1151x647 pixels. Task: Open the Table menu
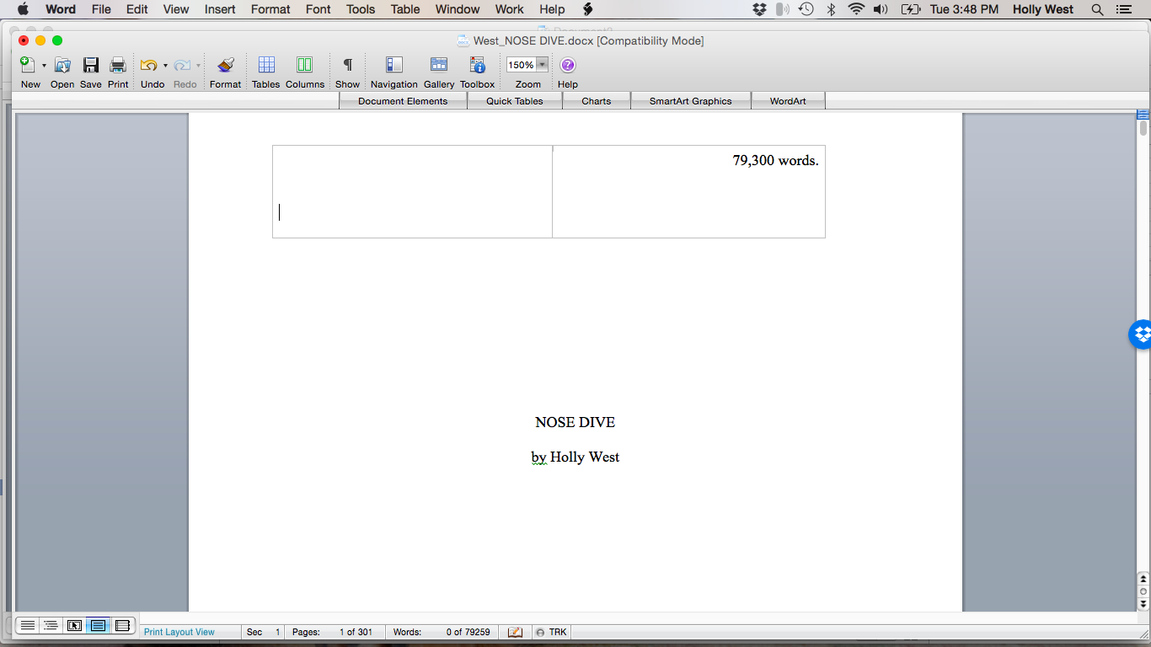[x=405, y=9]
